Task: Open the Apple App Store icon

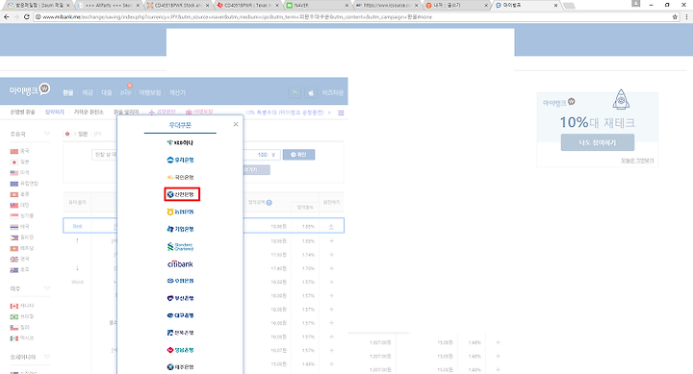Action: click(311, 92)
